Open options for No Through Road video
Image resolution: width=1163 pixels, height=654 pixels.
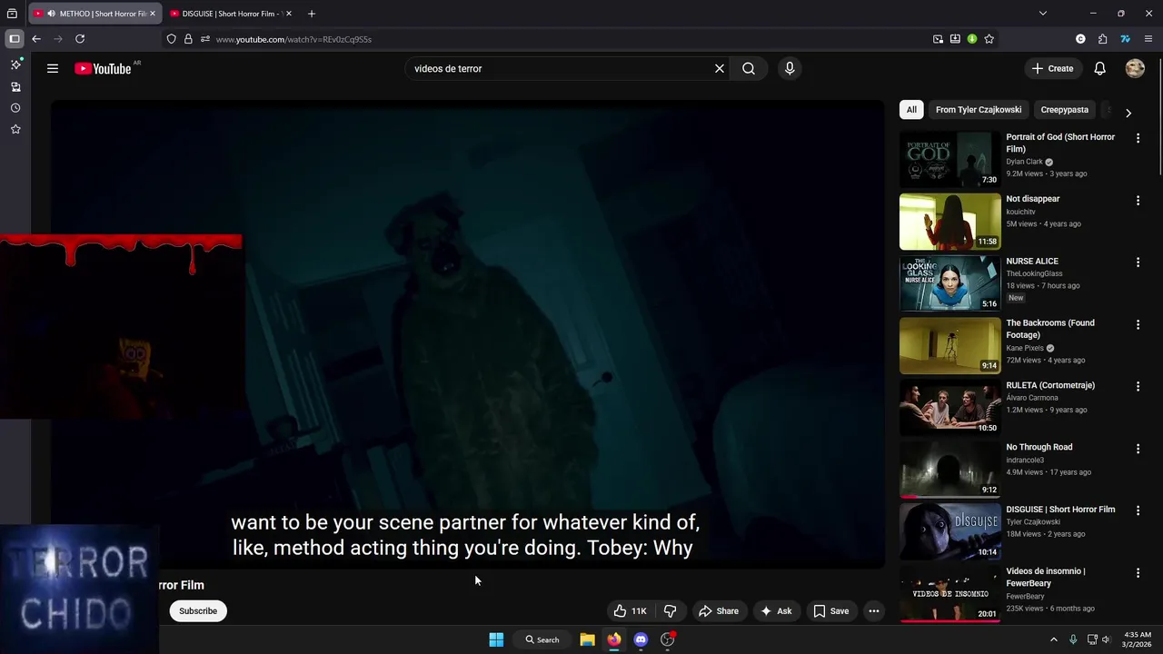click(1138, 449)
